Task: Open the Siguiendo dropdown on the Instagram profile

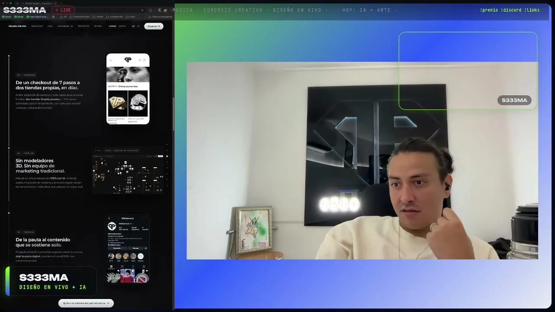Action: tap(117, 248)
